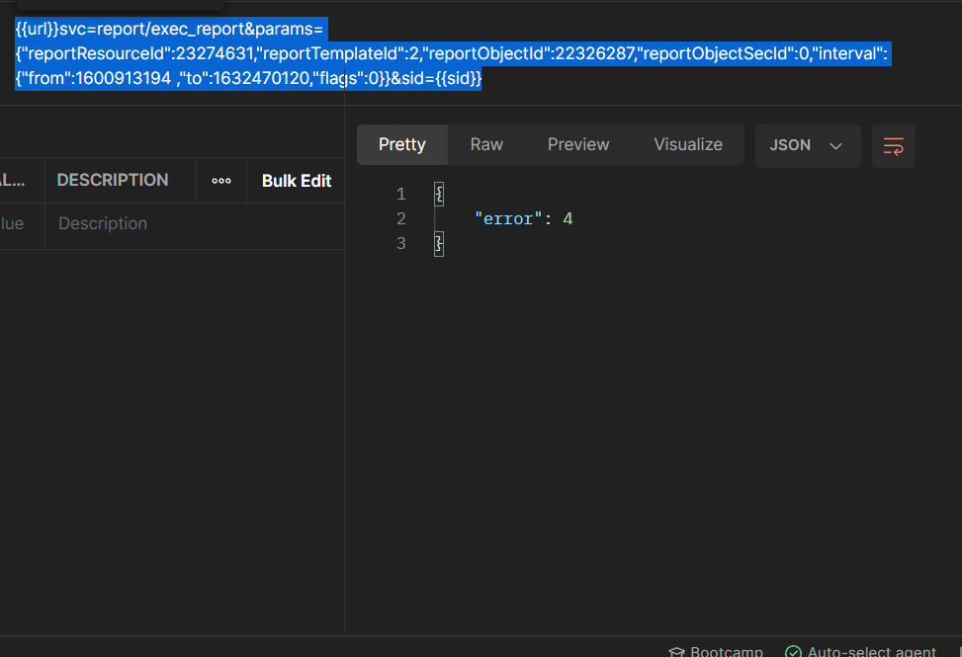Toggle line wrap in response body

coord(893,146)
